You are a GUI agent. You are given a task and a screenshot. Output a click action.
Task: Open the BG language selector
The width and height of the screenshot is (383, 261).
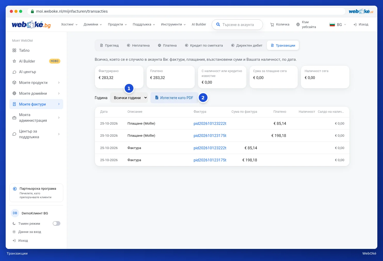(338, 25)
